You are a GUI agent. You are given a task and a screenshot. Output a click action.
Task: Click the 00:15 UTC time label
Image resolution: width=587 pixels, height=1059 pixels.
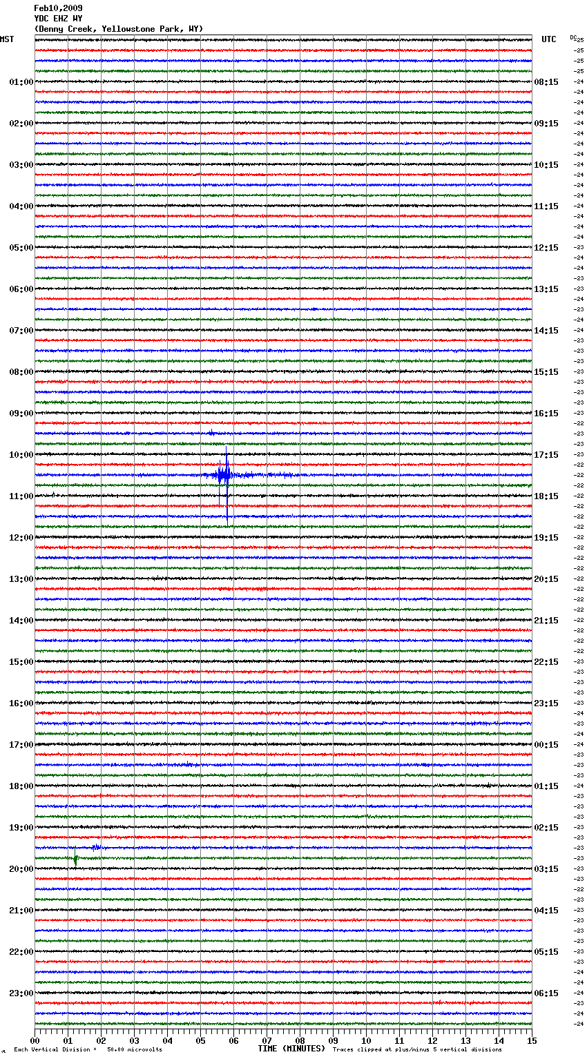(x=546, y=745)
